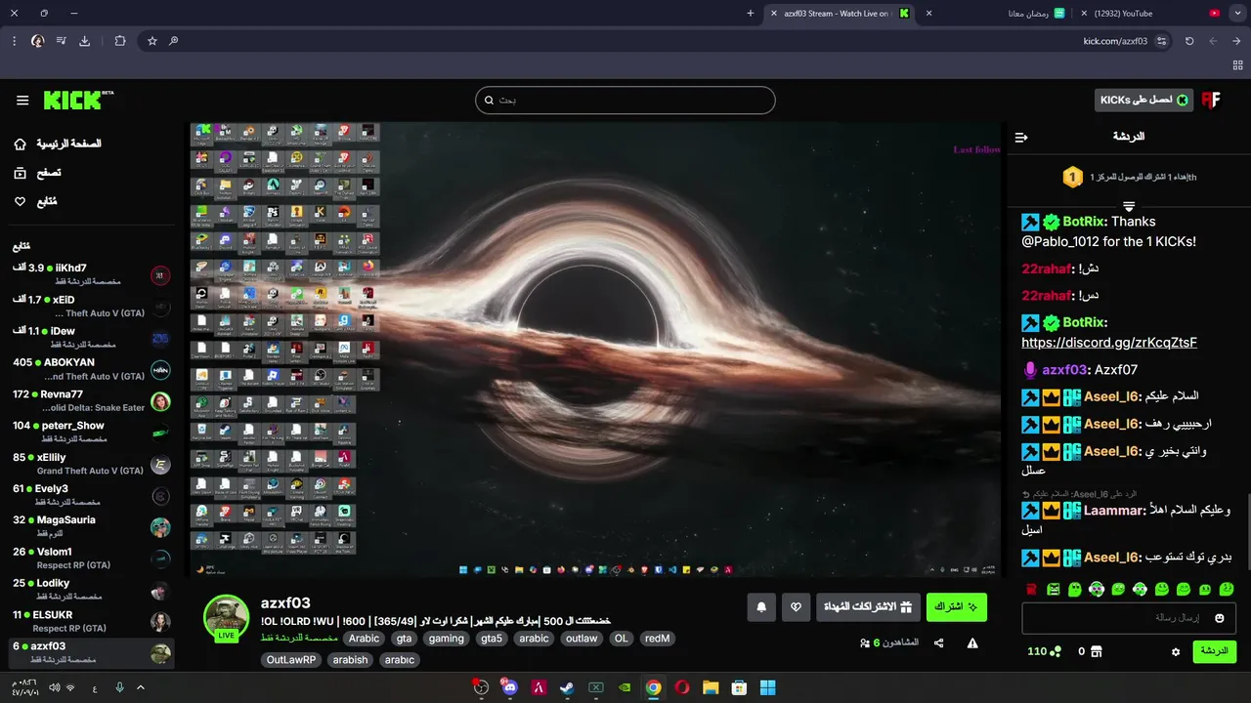Click the search input at the top
The width and height of the screenshot is (1251, 703).
click(x=625, y=100)
